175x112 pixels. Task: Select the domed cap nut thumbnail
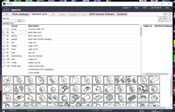point(8,89)
